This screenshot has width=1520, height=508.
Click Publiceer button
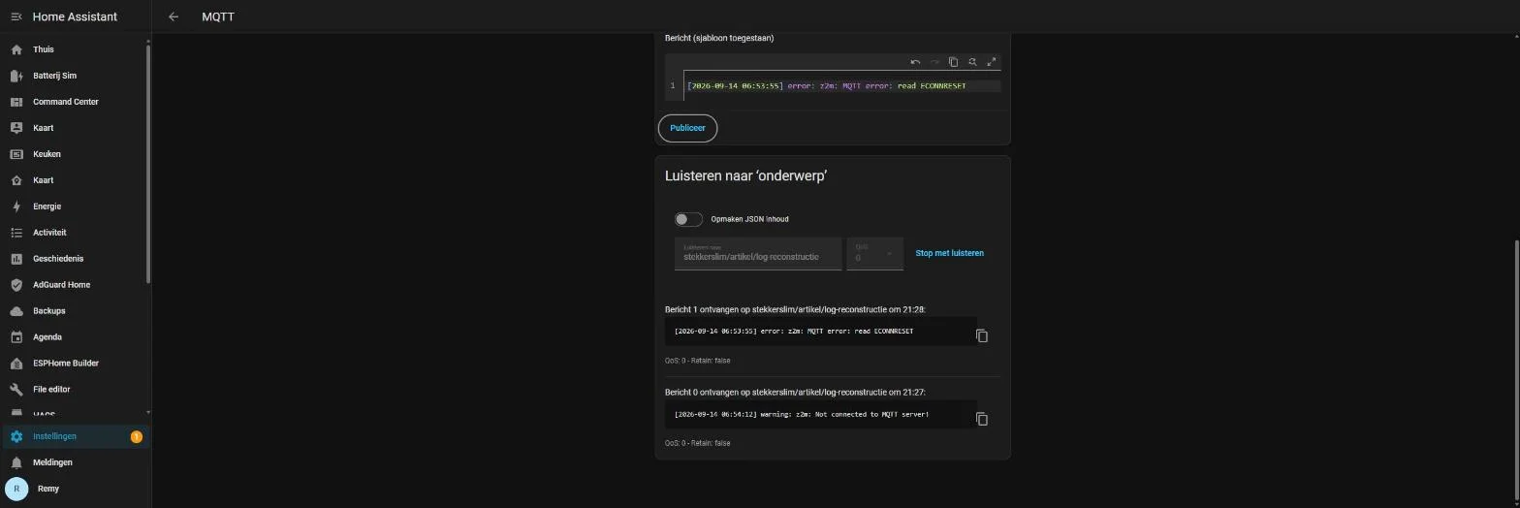click(x=687, y=128)
